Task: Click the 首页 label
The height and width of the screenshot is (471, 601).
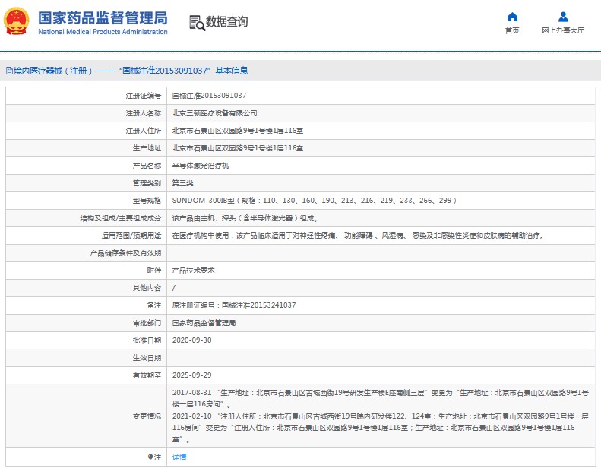Action: [x=512, y=30]
